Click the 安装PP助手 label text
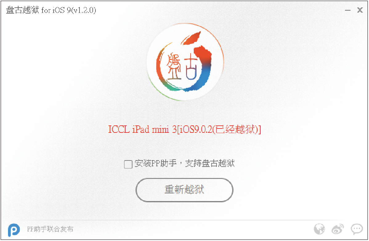Screen dimensions: 369x241 (x=156, y=163)
